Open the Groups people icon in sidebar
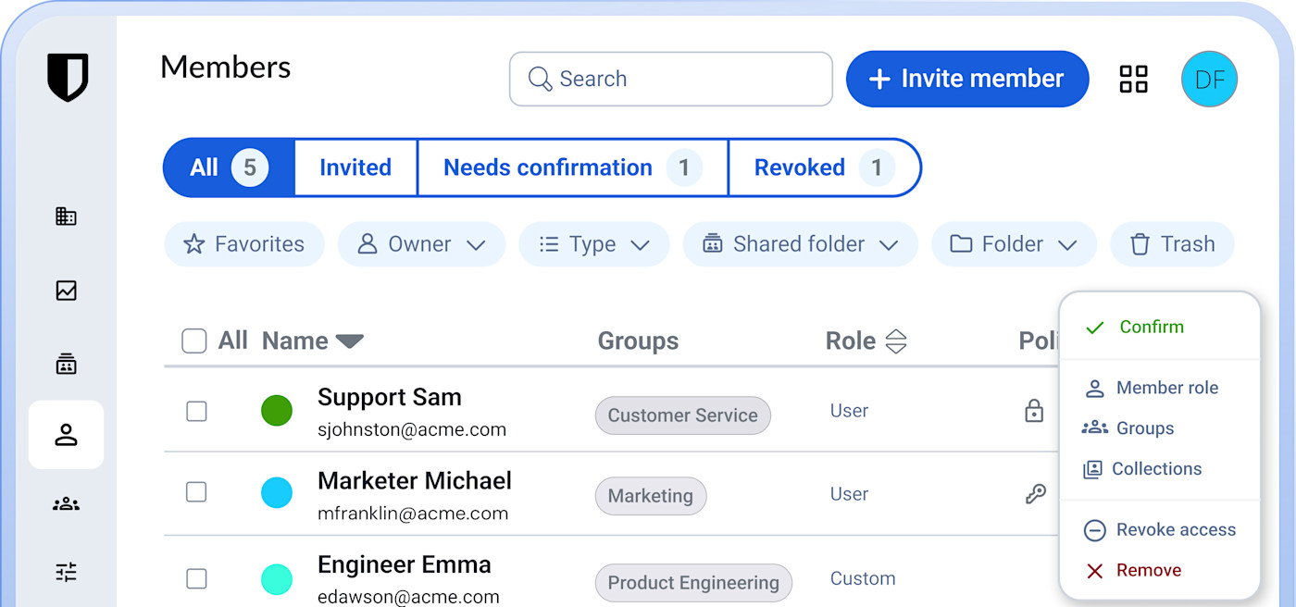This screenshot has height=607, width=1296. point(66,504)
